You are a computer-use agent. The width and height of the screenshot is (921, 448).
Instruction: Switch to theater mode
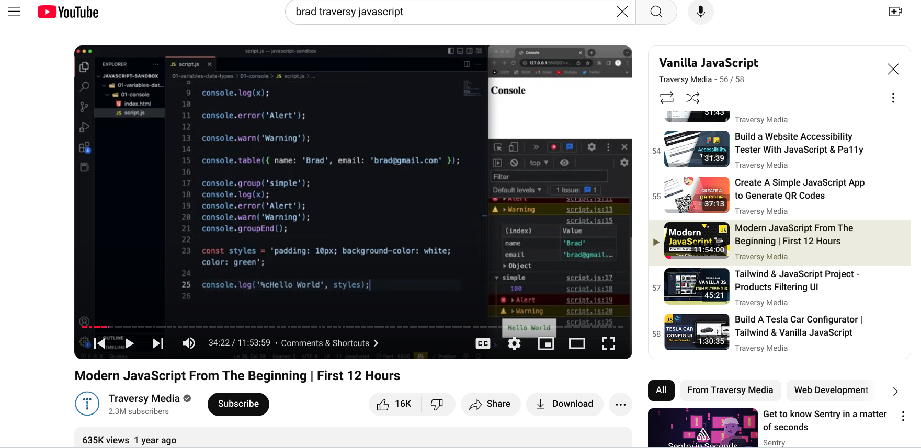pos(577,343)
